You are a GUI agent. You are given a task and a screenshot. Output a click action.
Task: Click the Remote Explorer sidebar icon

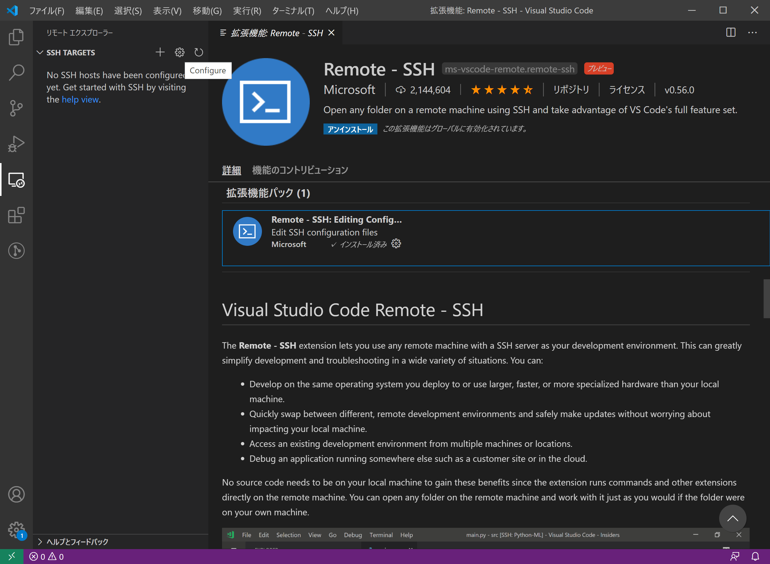point(16,179)
